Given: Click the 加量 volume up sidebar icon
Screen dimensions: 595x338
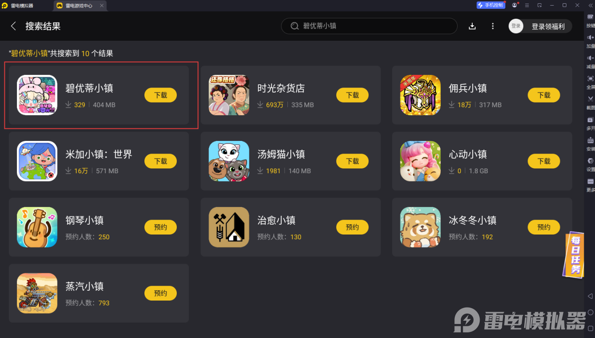Looking at the screenshot, I should [590, 41].
